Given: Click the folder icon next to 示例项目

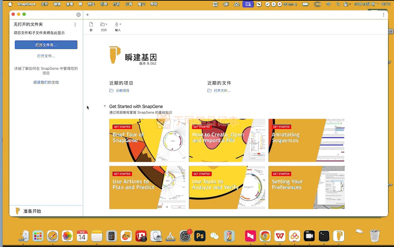Looking at the screenshot, I should point(111,91).
